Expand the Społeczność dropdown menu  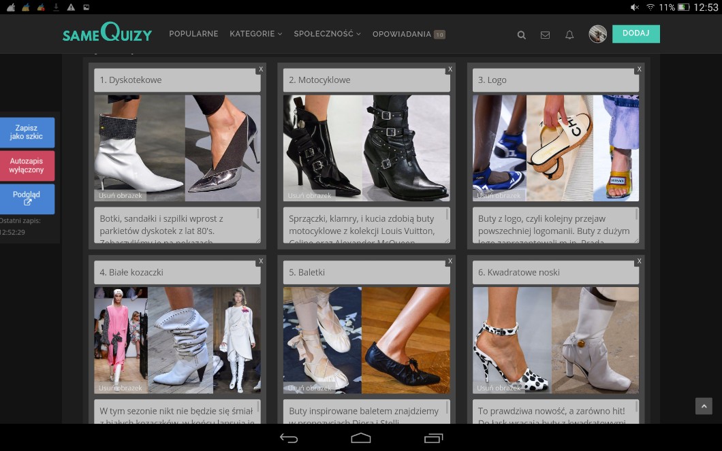327,34
